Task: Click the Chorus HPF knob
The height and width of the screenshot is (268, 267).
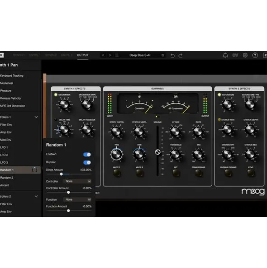Action: (x=228, y=154)
